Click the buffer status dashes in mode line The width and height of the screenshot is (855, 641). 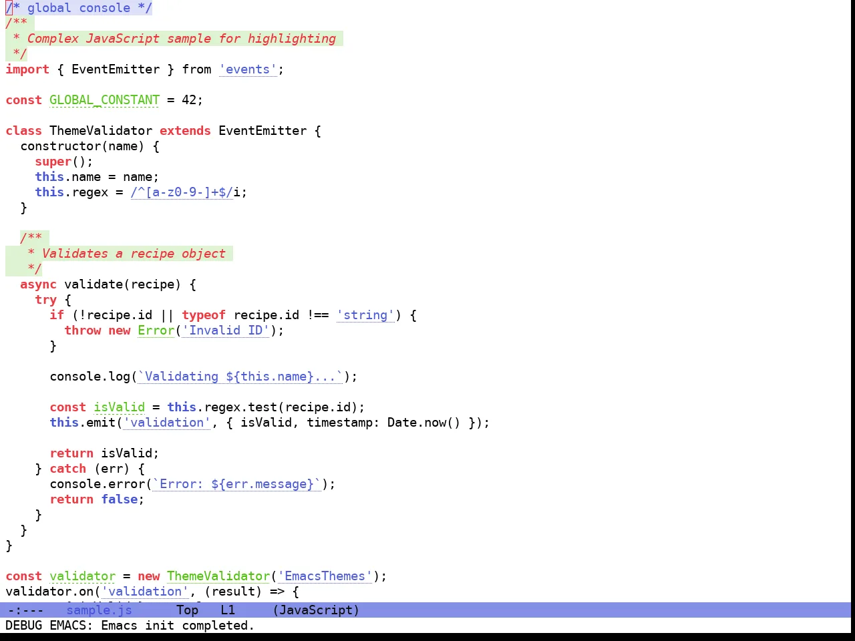25,610
